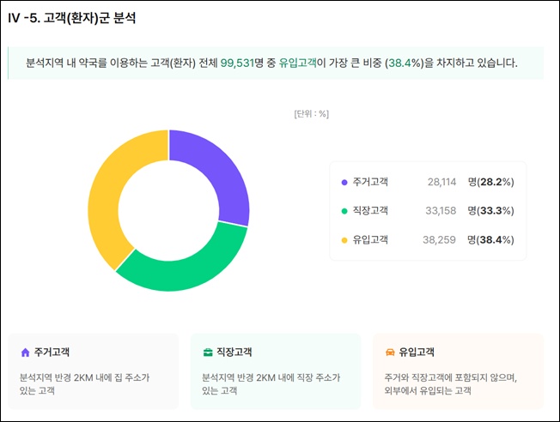Click the 28.2% percentage in the legend
560x422 pixels.
pyautogui.click(x=496, y=182)
